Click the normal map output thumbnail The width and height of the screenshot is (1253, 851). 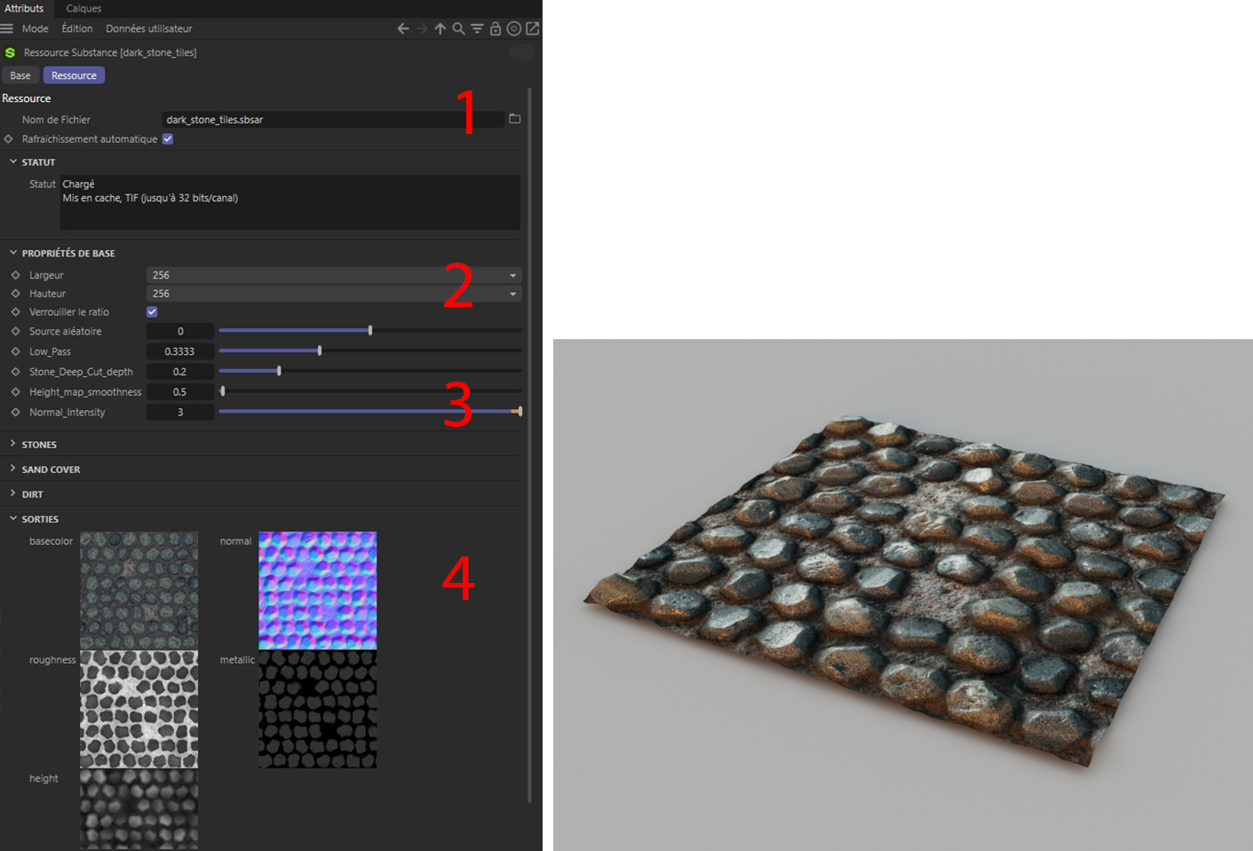[317, 590]
